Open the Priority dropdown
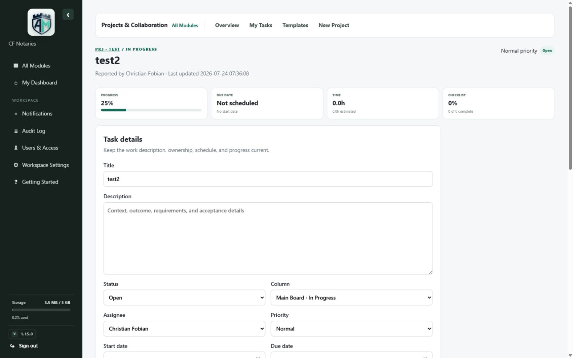Viewport: 573px width, 358px height. [x=351, y=329]
